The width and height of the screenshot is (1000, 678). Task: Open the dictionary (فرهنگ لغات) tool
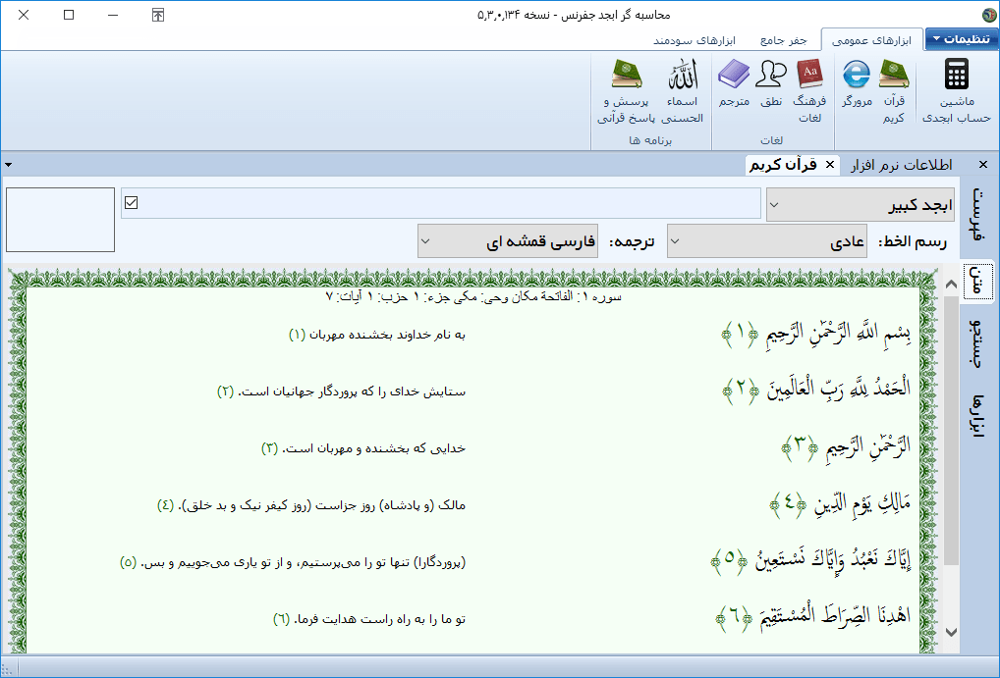pos(809,90)
